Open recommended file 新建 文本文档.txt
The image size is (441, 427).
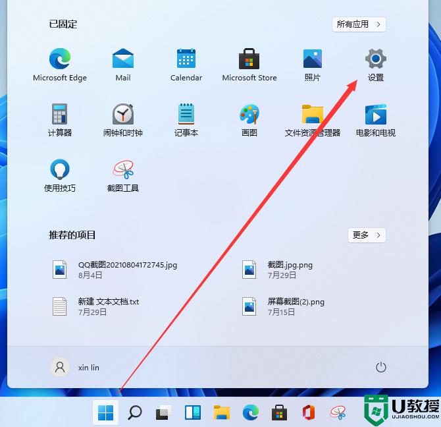coord(109,306)
